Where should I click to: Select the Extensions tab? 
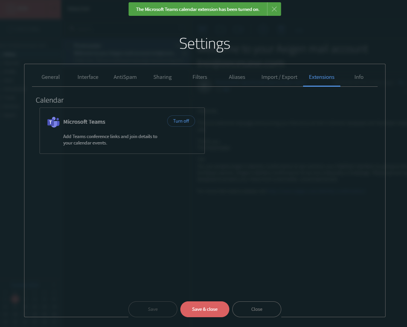pyautogui.click(x=322, y=77)
